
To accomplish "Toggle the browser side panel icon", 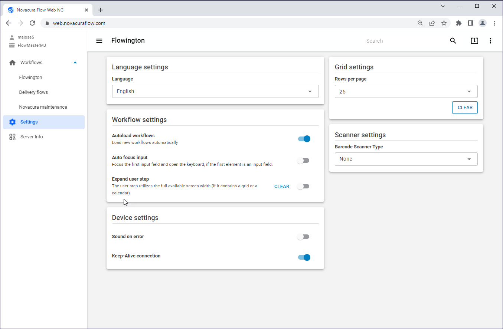I will point(471,23).
